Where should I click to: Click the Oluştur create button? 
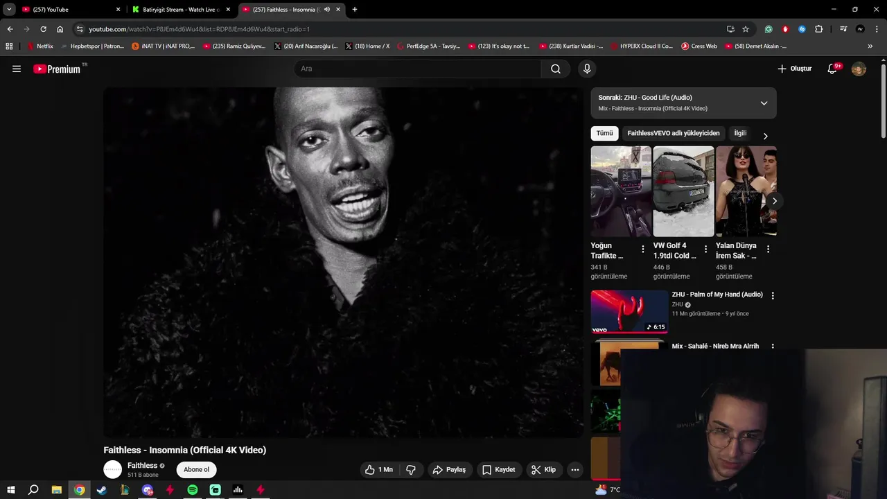click(794, 69)
